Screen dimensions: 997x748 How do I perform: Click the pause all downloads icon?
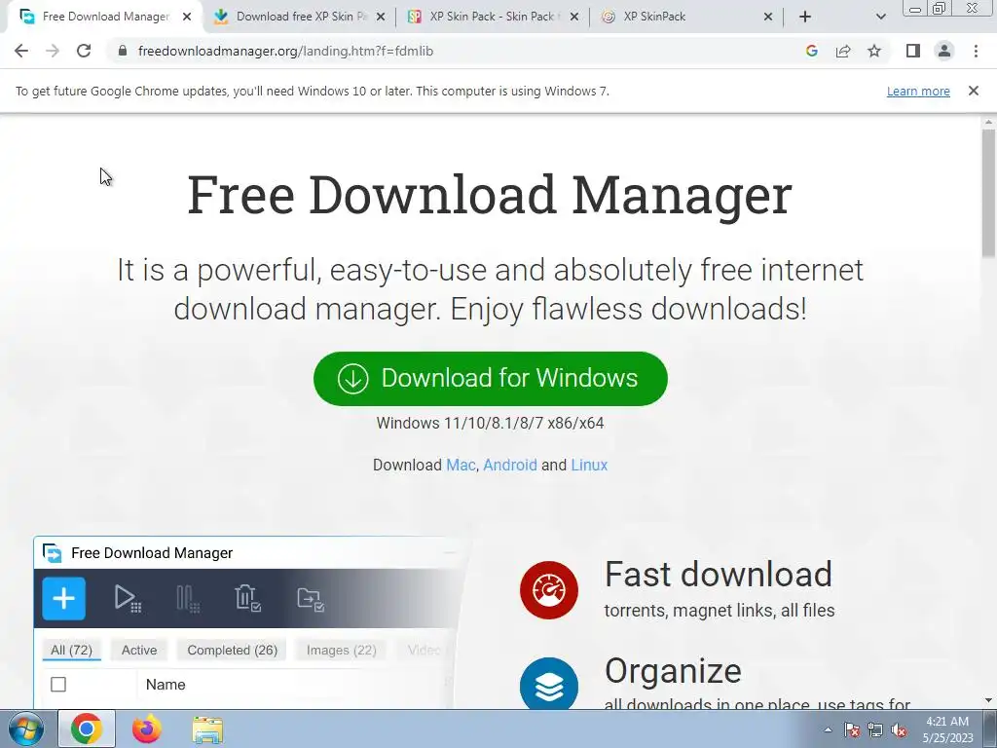coord(188,599)
